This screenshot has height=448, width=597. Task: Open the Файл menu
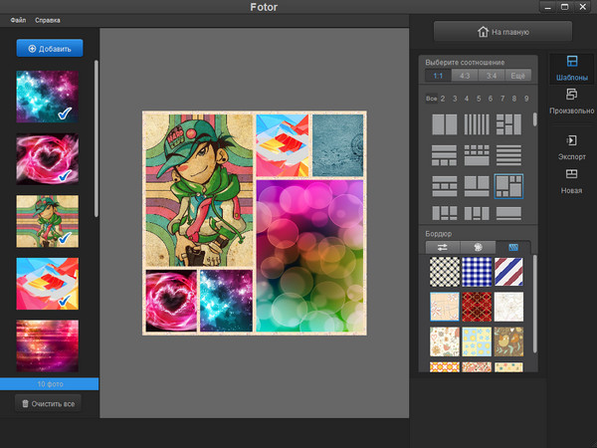(18, 20)
